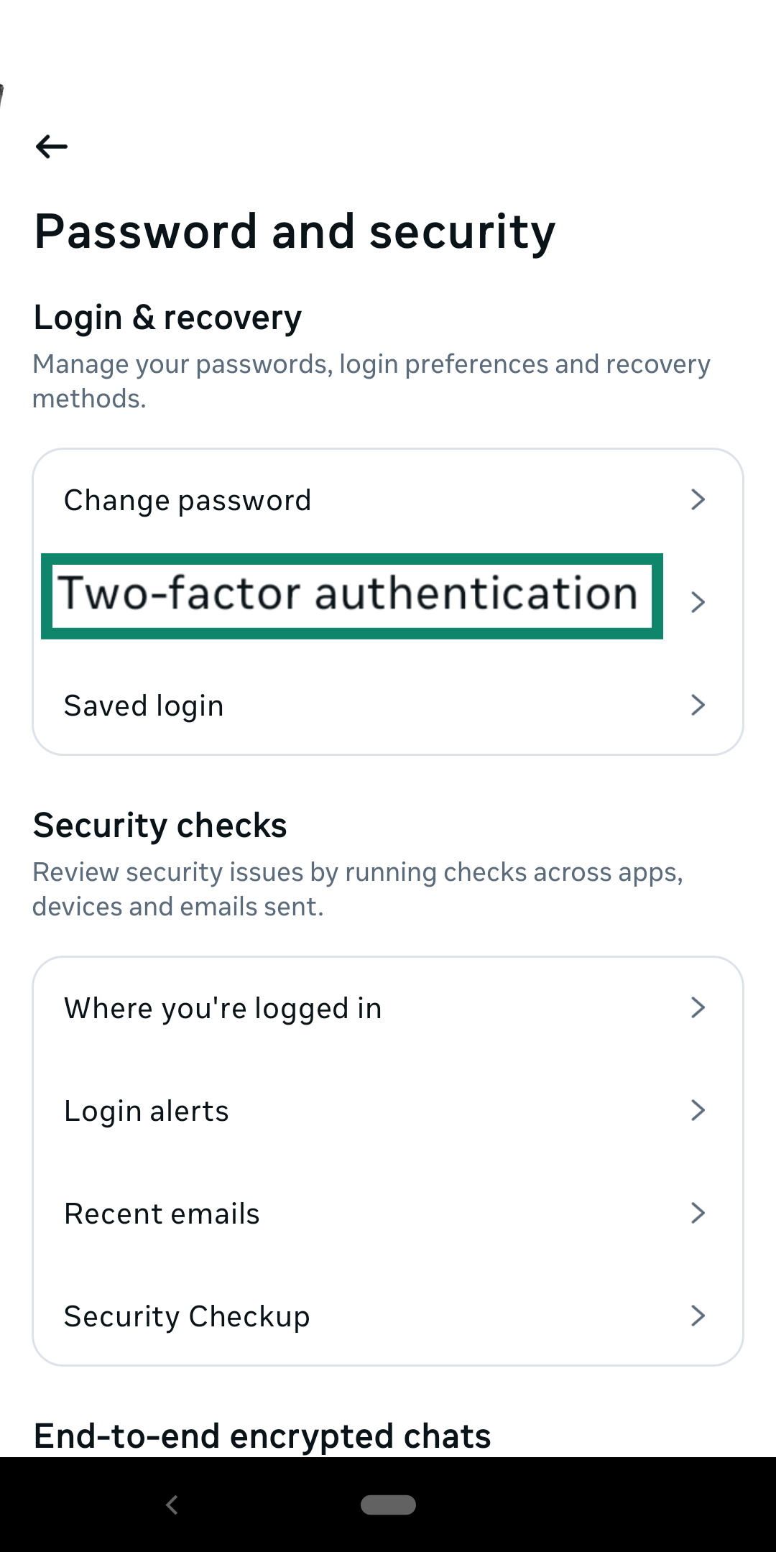Image resolution: width=776 pixels, height=1552 pixels.
Task: Tap the Security checks heading
Action: coord(160,825)
